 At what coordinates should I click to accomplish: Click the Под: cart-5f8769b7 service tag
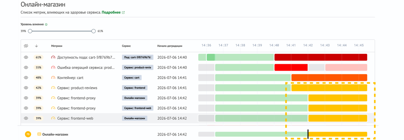(x=138, y=57)
